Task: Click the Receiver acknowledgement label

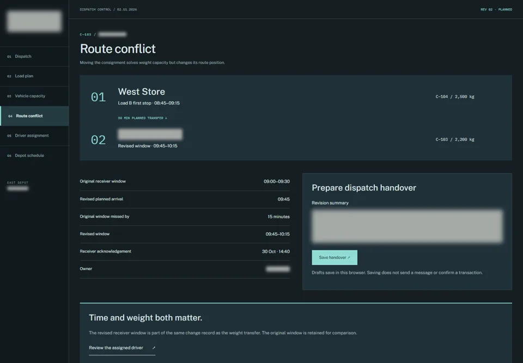Action: 105,251
